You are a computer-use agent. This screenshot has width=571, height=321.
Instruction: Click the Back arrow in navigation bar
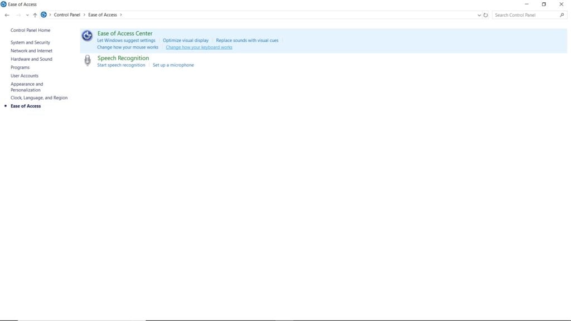pos(7,15)
